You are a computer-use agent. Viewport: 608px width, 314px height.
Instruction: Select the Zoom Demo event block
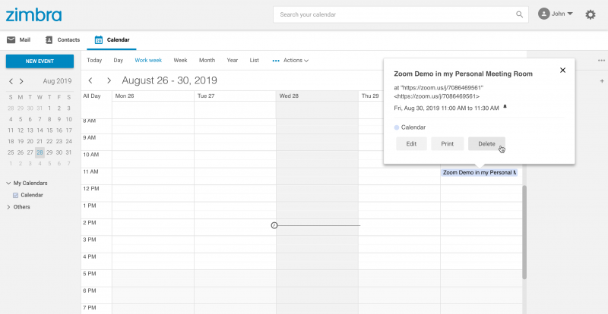480,173
